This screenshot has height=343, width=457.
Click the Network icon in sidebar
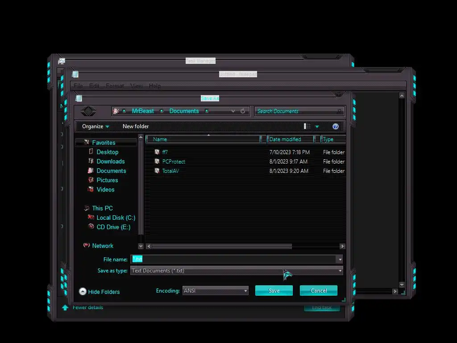click(87, 245)
